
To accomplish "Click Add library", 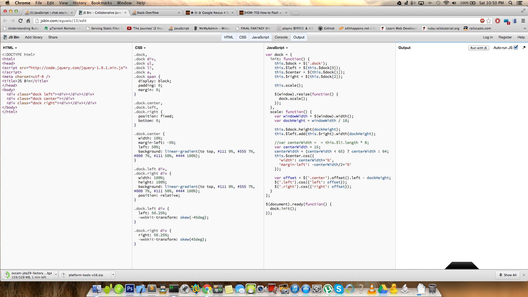I will point(34,37).
